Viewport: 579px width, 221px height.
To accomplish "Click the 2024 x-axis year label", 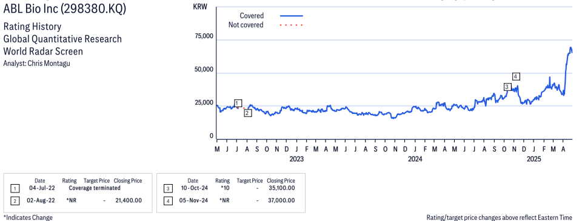I will pyautogui.click(x=415, y=159).
